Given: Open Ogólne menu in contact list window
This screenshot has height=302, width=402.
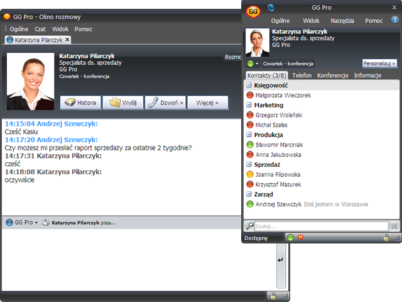Looking at the screenshot, I should point(280,21).
